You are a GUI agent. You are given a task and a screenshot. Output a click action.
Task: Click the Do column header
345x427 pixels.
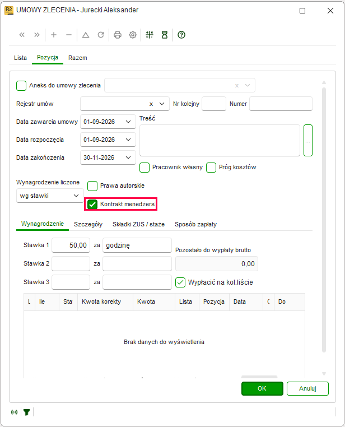coord(289,302)
